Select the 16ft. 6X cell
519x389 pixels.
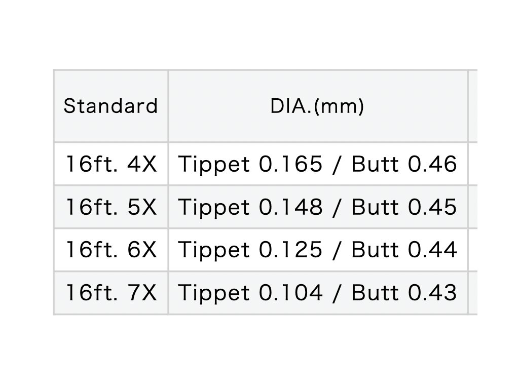(111, 250)
